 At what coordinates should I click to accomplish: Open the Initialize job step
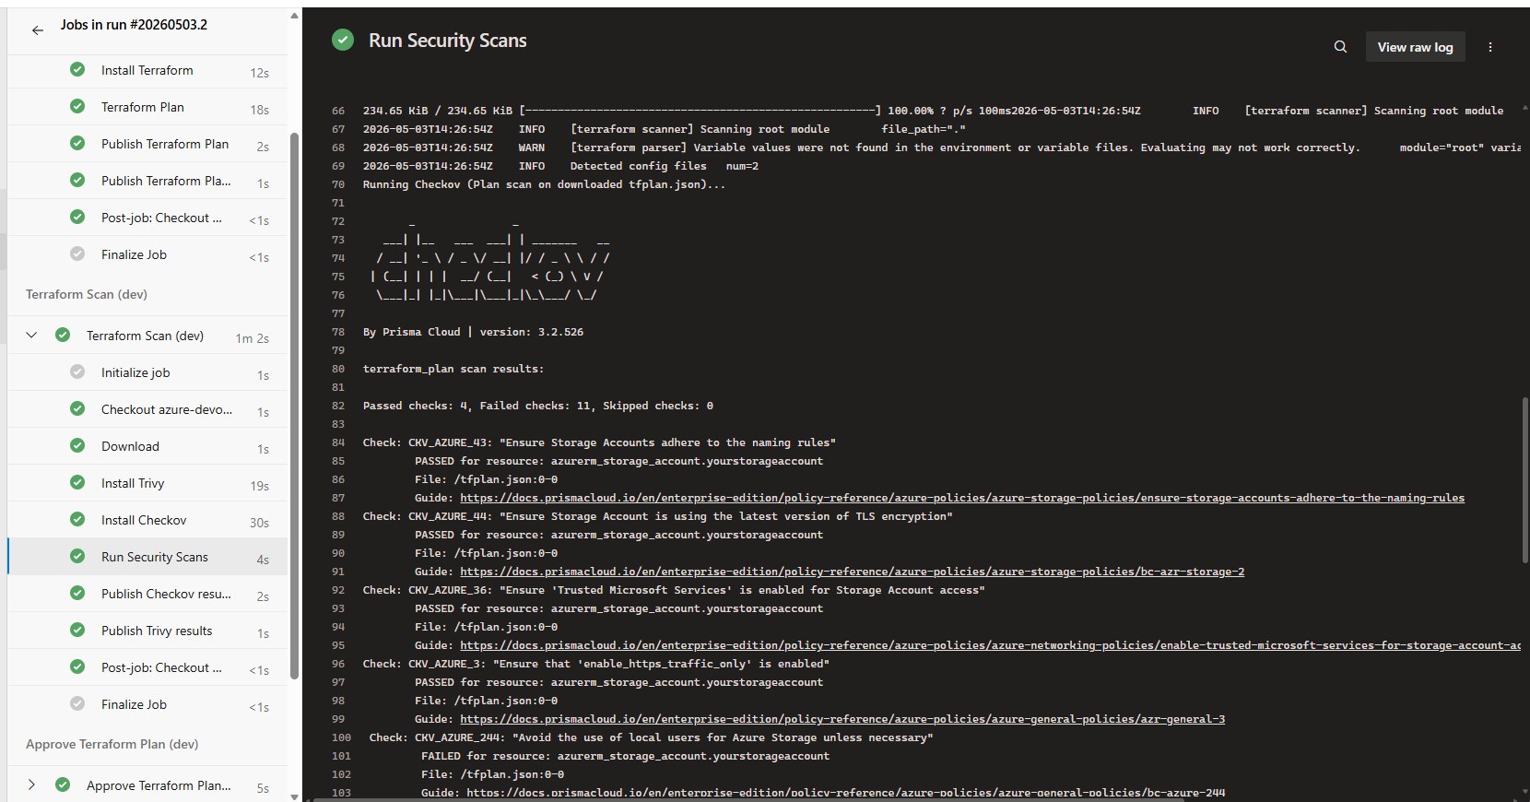coord(147,372)
